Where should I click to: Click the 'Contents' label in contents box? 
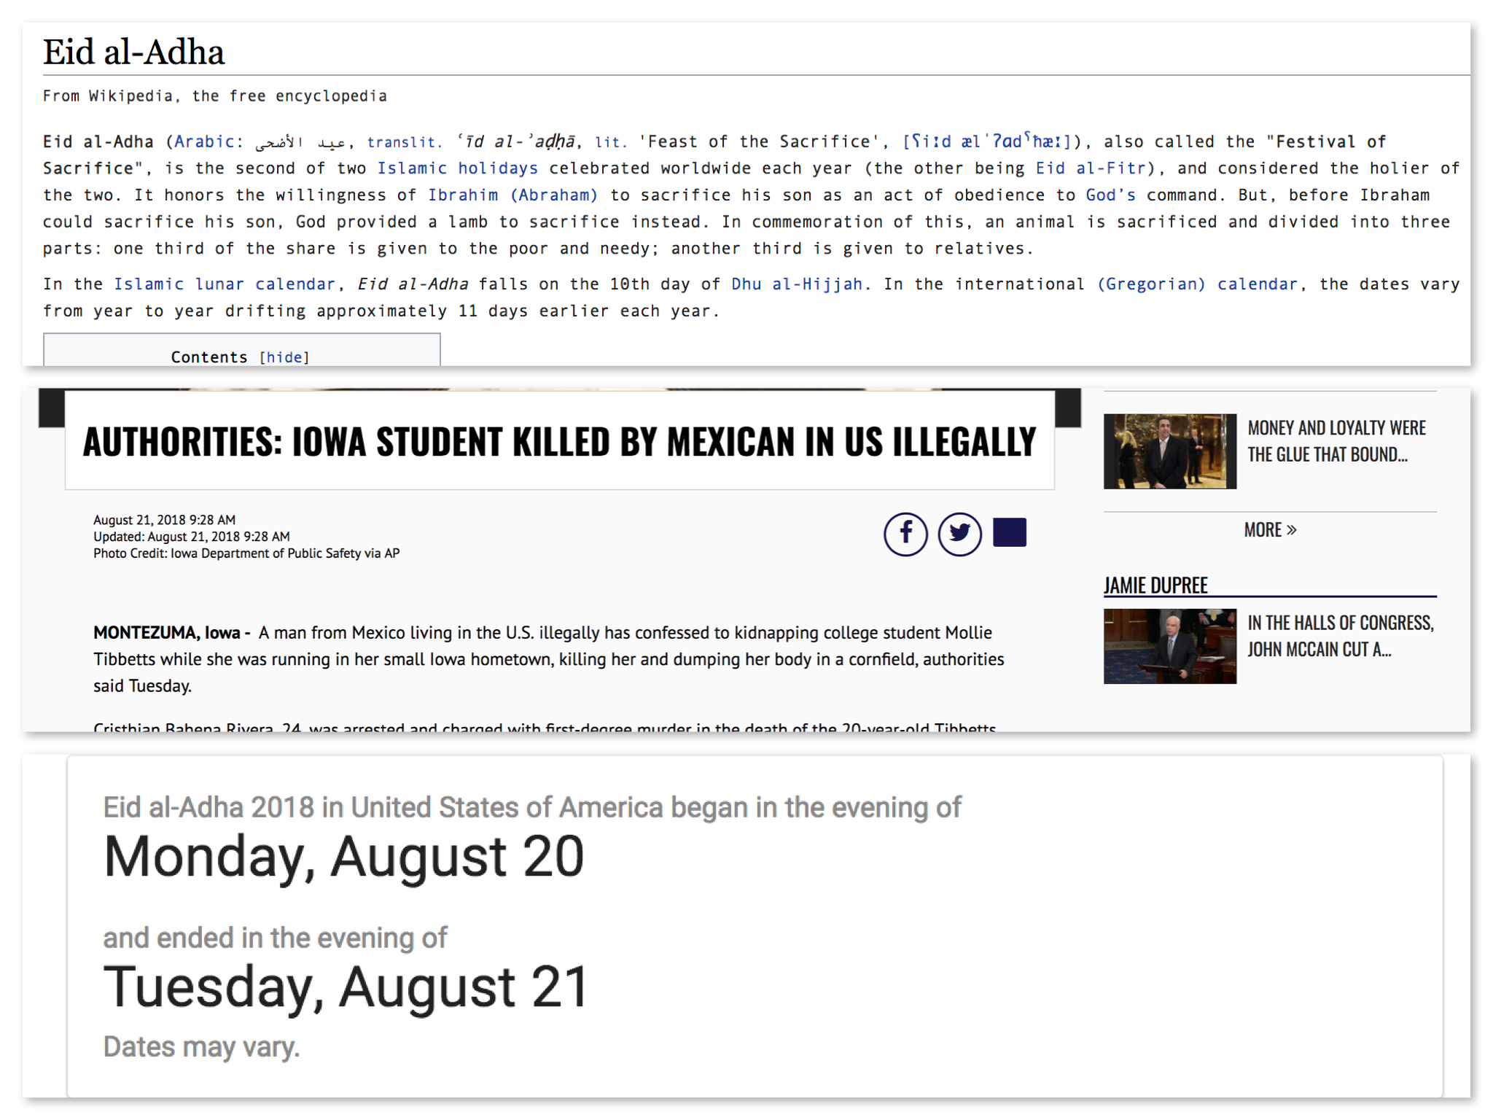point(209,357)
